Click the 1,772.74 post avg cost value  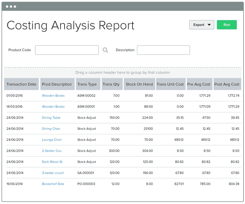pos(233,96)
